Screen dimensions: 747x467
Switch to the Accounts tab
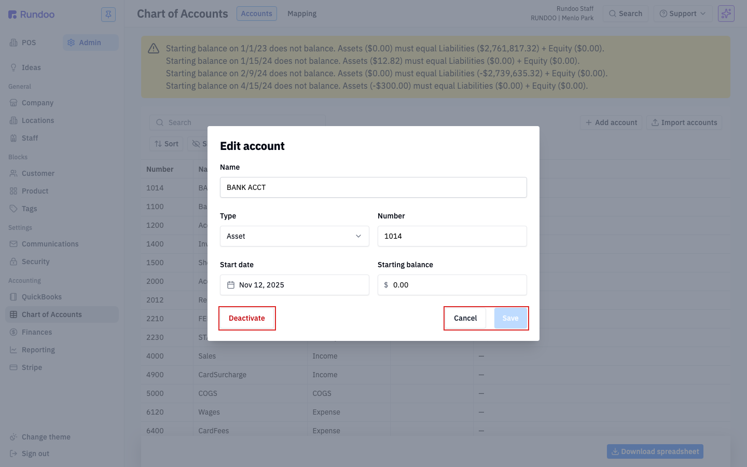(x=256, y=13)
